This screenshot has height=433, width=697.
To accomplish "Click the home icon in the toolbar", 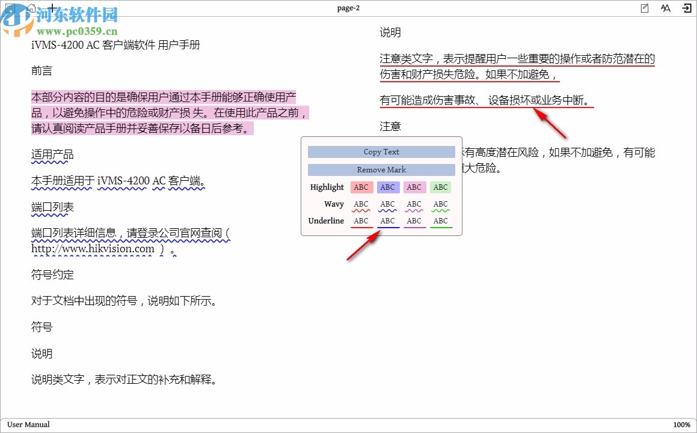I will click(31, 8).
